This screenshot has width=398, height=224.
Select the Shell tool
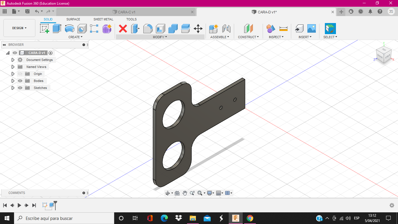pos(161,29)
